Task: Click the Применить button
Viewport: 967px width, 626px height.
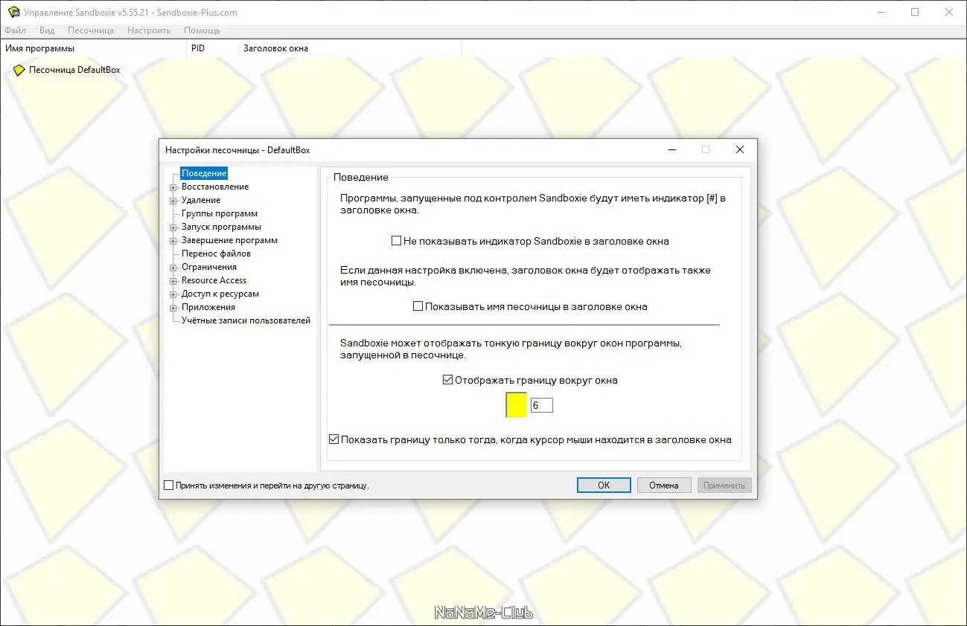Action: pos(724,485)
